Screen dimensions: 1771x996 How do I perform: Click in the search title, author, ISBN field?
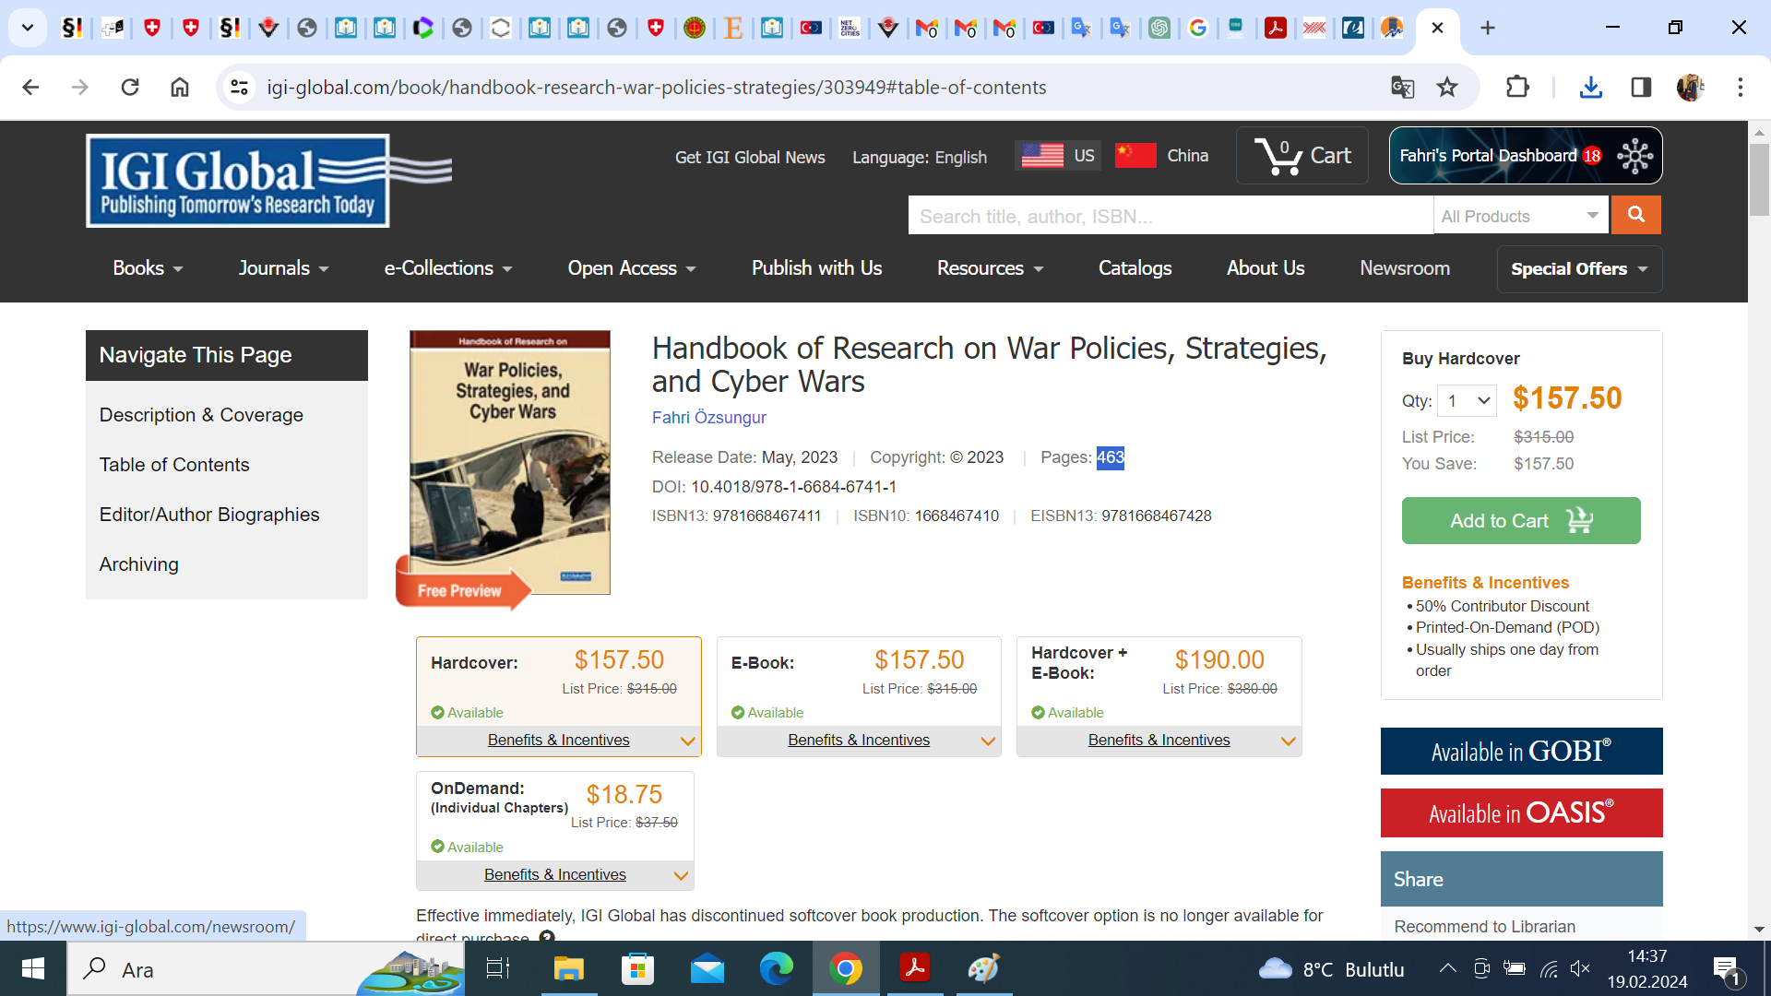click(x=1171, y=216)
